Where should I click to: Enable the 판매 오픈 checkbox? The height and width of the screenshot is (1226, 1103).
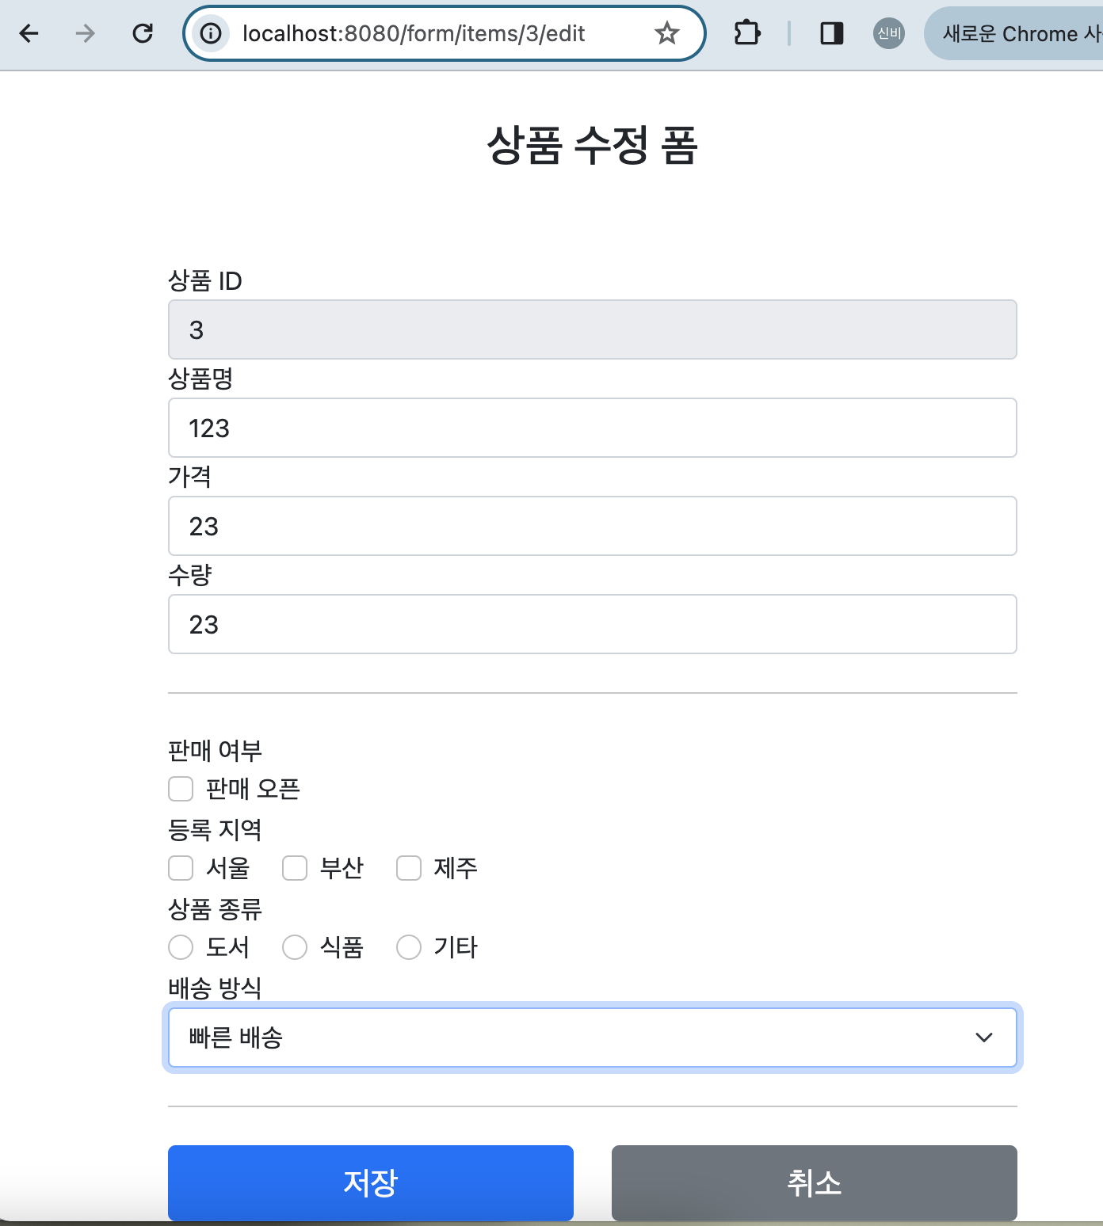pyautogui.click(x=181, y=789)
